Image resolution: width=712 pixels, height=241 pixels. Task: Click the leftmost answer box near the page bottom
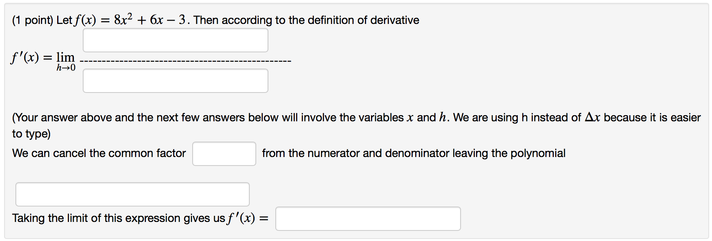[x=132, y=194]
